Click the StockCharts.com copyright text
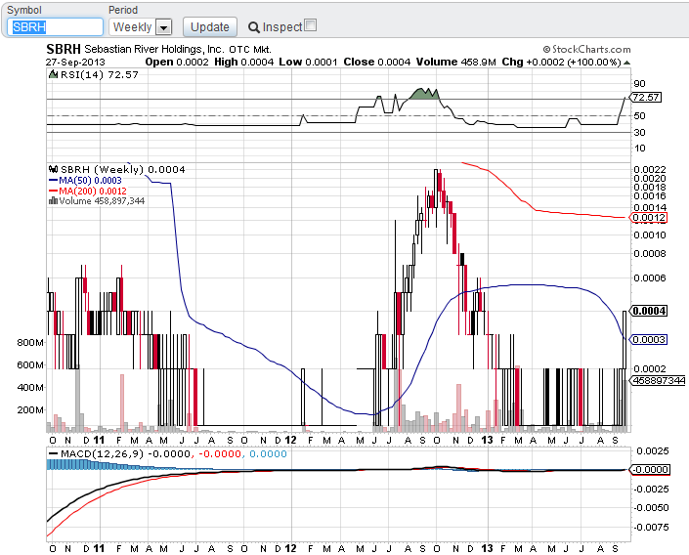The image size is (689, 555). click(587, 49)
